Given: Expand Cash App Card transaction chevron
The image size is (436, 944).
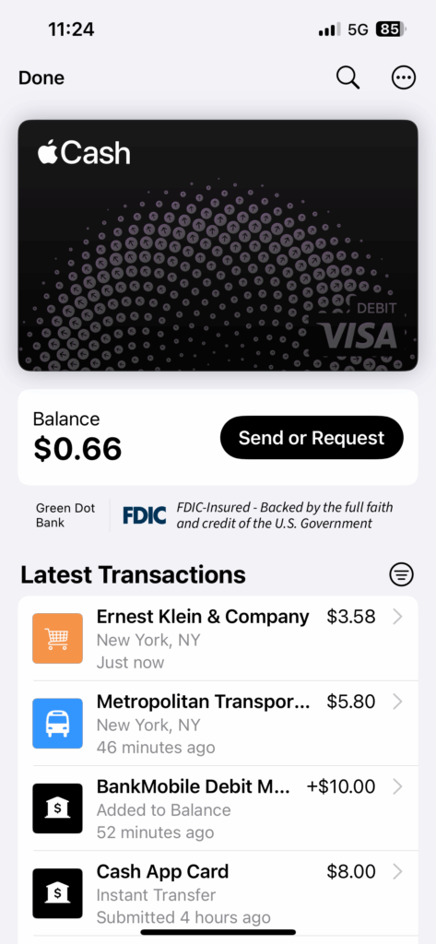Looking at the screenshot, I should pyautogui.click(x=397, y=872).
